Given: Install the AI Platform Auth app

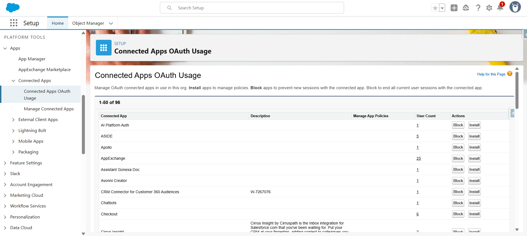Looking at the screenshot, I should coord(475,125).
